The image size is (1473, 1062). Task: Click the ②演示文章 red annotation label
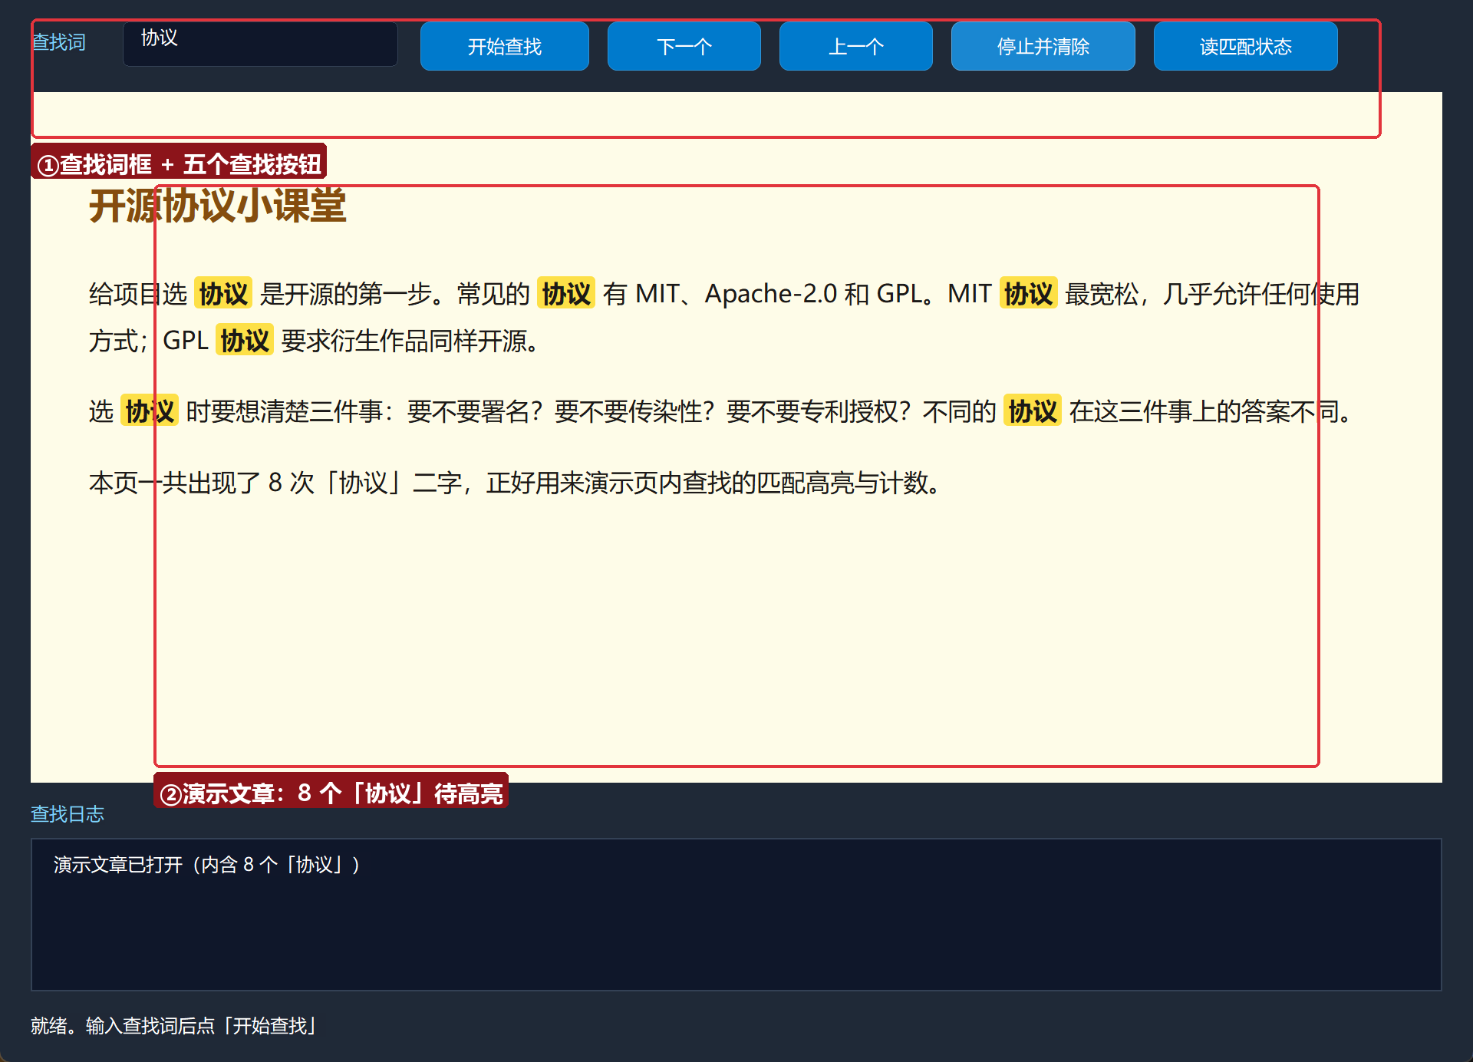[331, 791]
